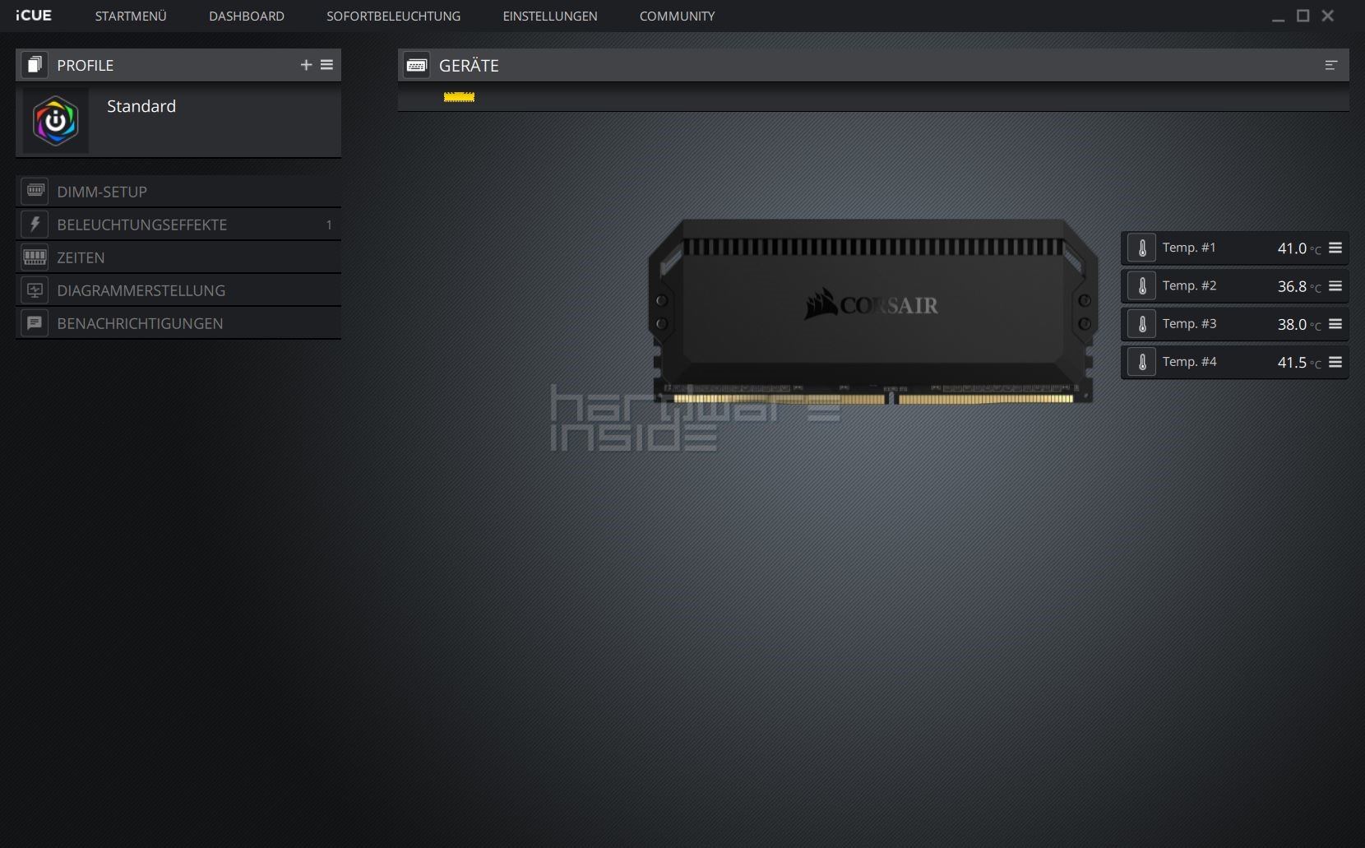The height and width of the screenshot is (848, 1365).
Task: Go to EINSTELLUNGEN tab
Action: pyautogui.click(x=550, y=16)
